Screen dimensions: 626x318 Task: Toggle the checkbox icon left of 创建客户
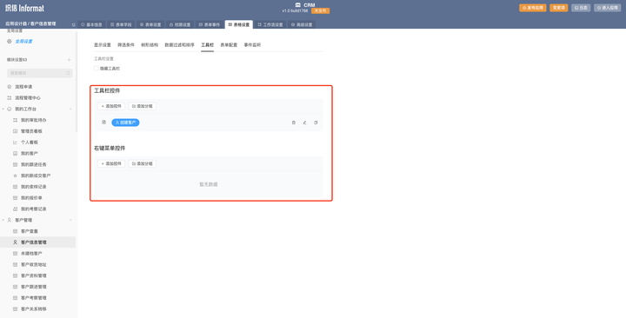pos(103,123)
